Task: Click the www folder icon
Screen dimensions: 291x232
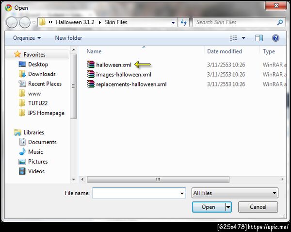Action: (x=22, y=93)
